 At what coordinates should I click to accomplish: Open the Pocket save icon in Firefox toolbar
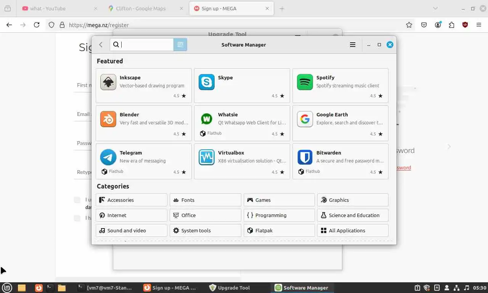424,25
